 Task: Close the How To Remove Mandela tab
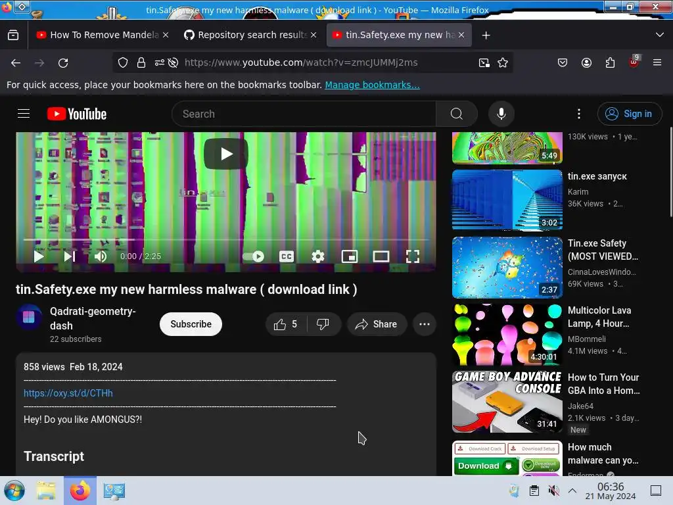166,35
